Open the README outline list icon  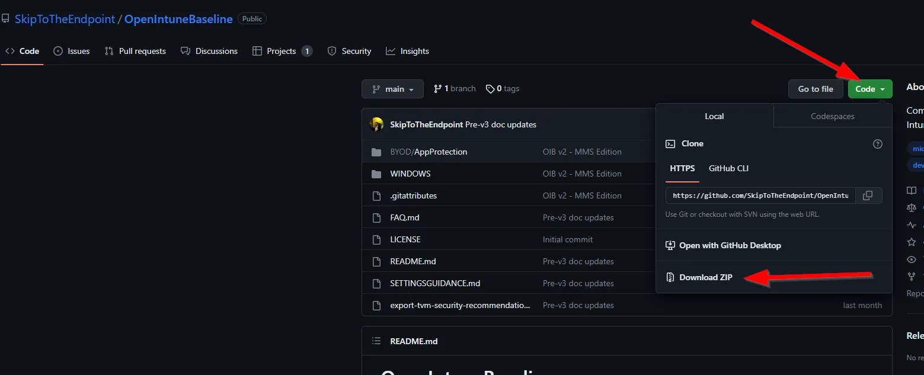[376, 341]
